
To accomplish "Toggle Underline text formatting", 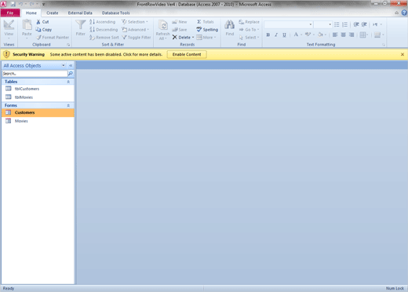I will pos(284,35).
